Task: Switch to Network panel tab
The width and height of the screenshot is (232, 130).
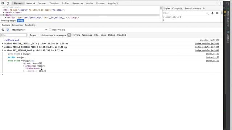Action: pos(31,3)
